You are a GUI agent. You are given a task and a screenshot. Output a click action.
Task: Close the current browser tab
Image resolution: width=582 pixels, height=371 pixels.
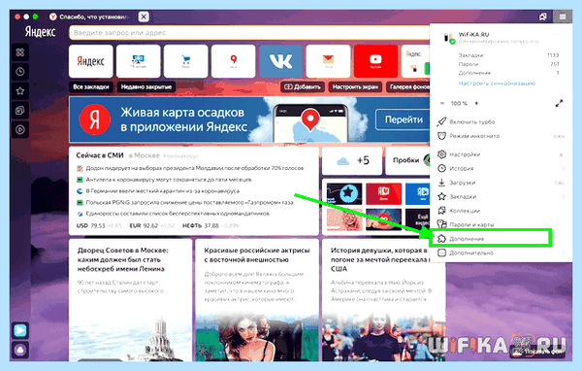[144, 17]
